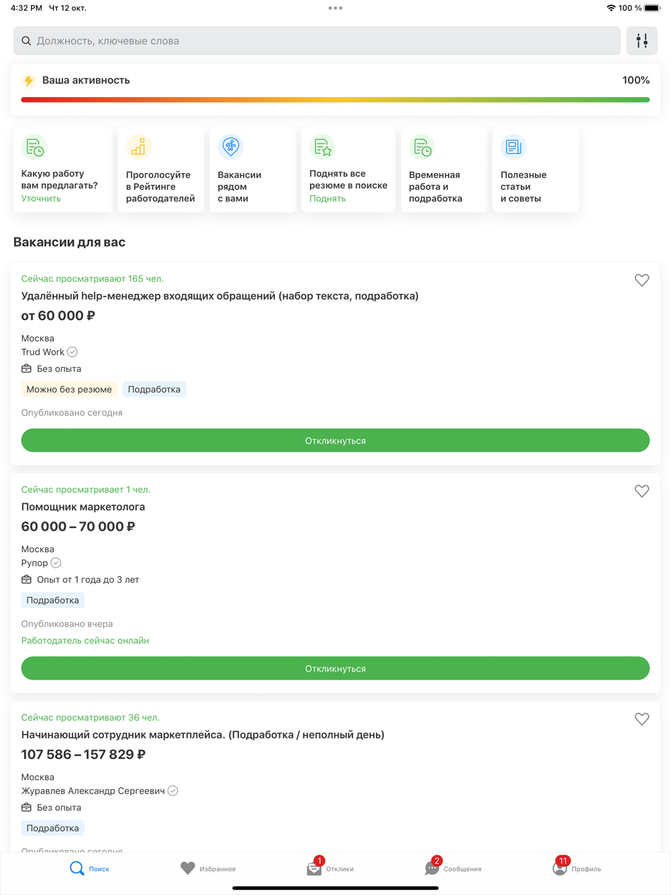Tap 'Вакансии для вас' heading
The height and width of the screenshot is (895, 671).
pos(69,242)
